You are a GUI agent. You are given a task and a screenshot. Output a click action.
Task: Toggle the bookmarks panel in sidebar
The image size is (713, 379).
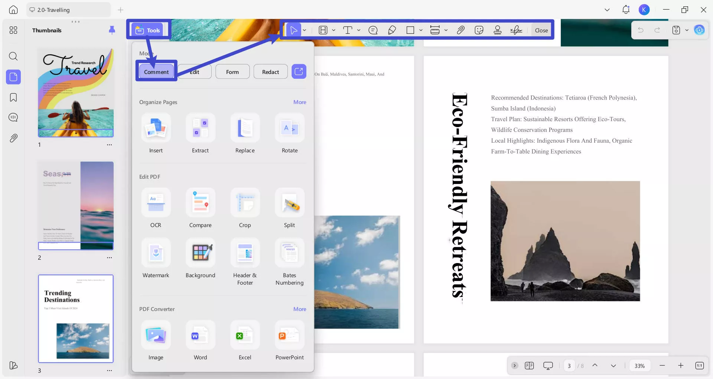click(x=13, y=97)
